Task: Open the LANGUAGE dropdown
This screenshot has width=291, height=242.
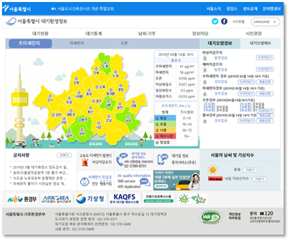Action: [266, 22]
